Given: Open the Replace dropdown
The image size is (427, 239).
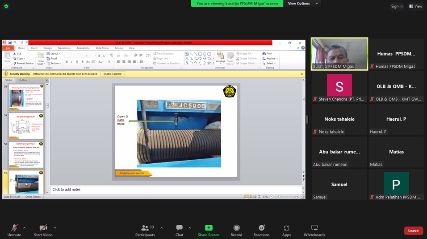Looking at the screenshot, I should [x=270, y=58].
